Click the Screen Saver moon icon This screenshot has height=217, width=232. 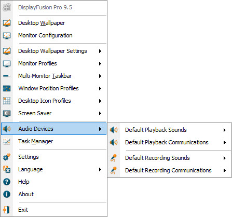pos(7,113)
